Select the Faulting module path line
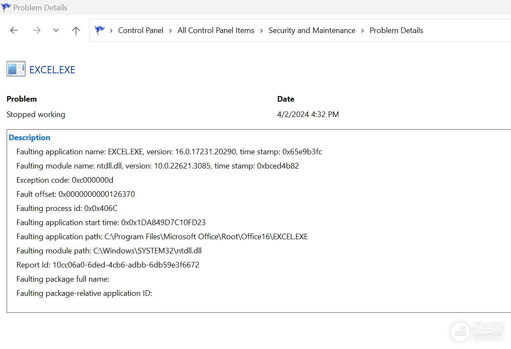The image size is (511, 349). pyautogui.click(x=109, y=251)
